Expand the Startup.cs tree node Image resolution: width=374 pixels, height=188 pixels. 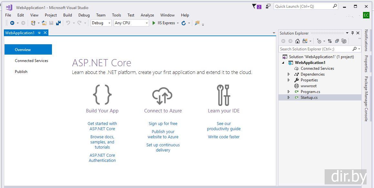[289, 98]
